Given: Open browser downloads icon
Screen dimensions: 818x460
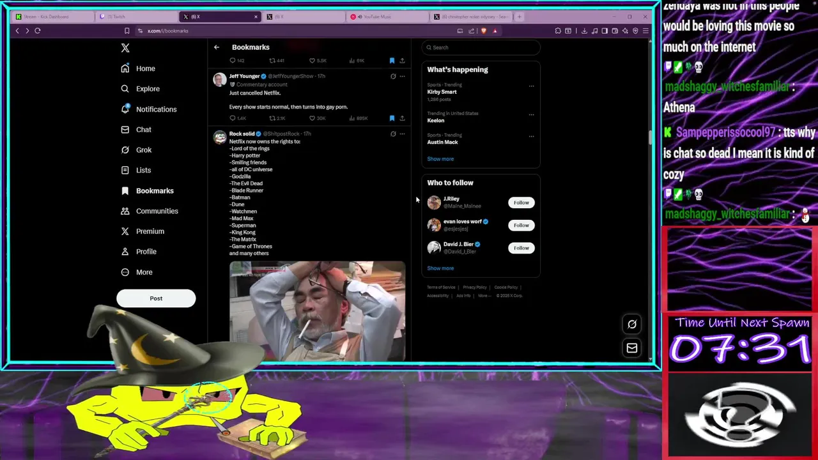Looking at the screenshot, I should coord(584,31).
